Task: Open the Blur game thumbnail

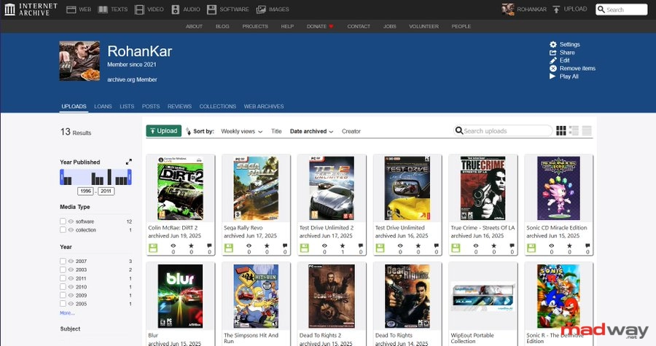Action: (180, 296)
